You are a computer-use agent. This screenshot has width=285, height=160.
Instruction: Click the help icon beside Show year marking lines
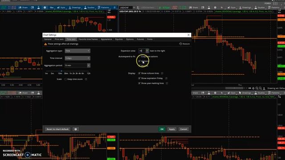[167, 83]
